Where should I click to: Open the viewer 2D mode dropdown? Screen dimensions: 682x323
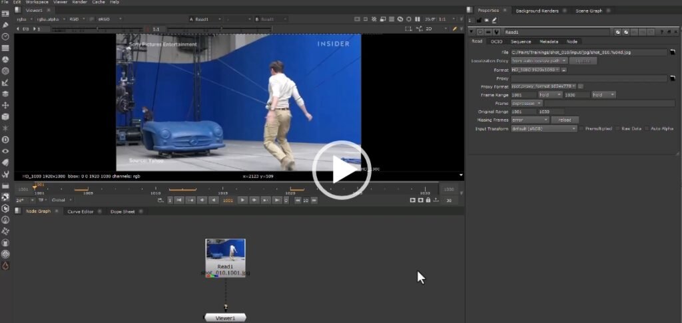436,29
